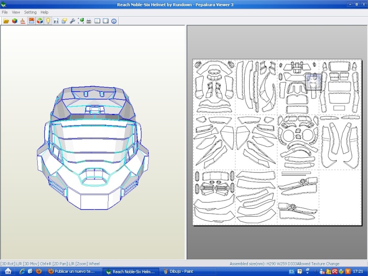The height and width of the screenshot is (276, 368).
Task: Click the blue info about icon
Action: [114, 21]
